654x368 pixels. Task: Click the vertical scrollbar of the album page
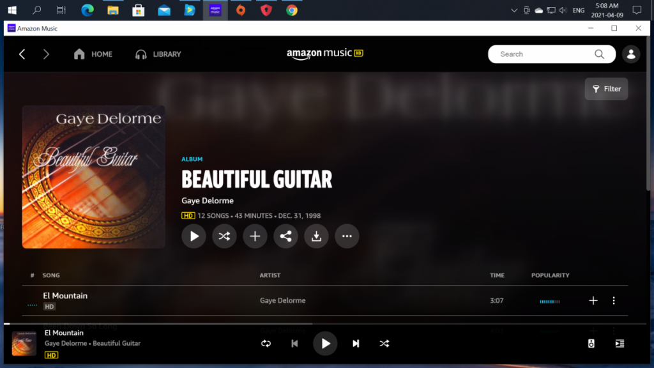[x=649, y=115]
